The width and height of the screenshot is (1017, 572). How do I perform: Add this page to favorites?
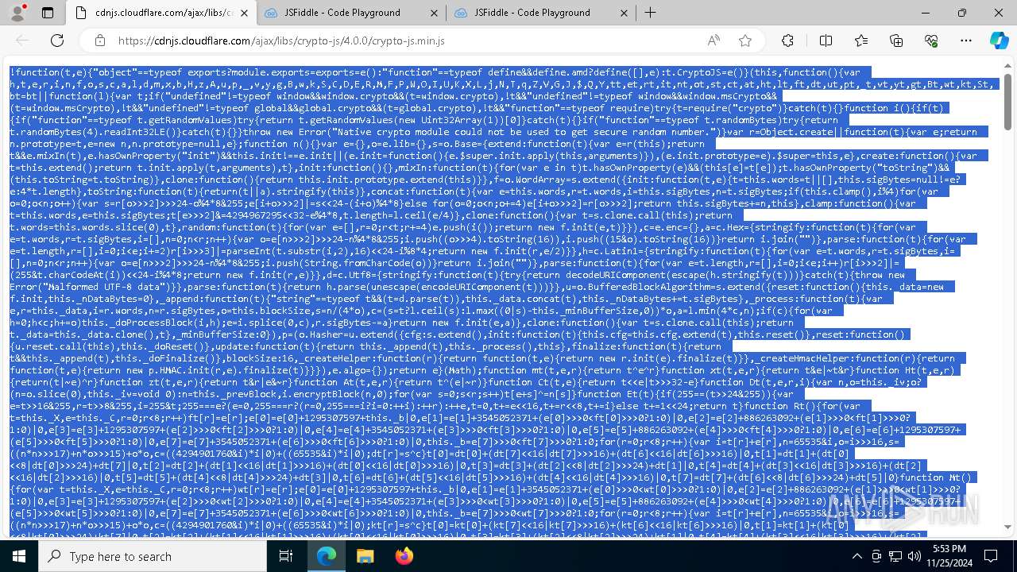click(x=744, y=41)
